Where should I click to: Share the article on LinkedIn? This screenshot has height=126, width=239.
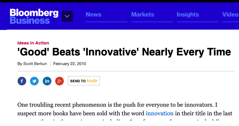pyautogui.click(x=47, y=81)
